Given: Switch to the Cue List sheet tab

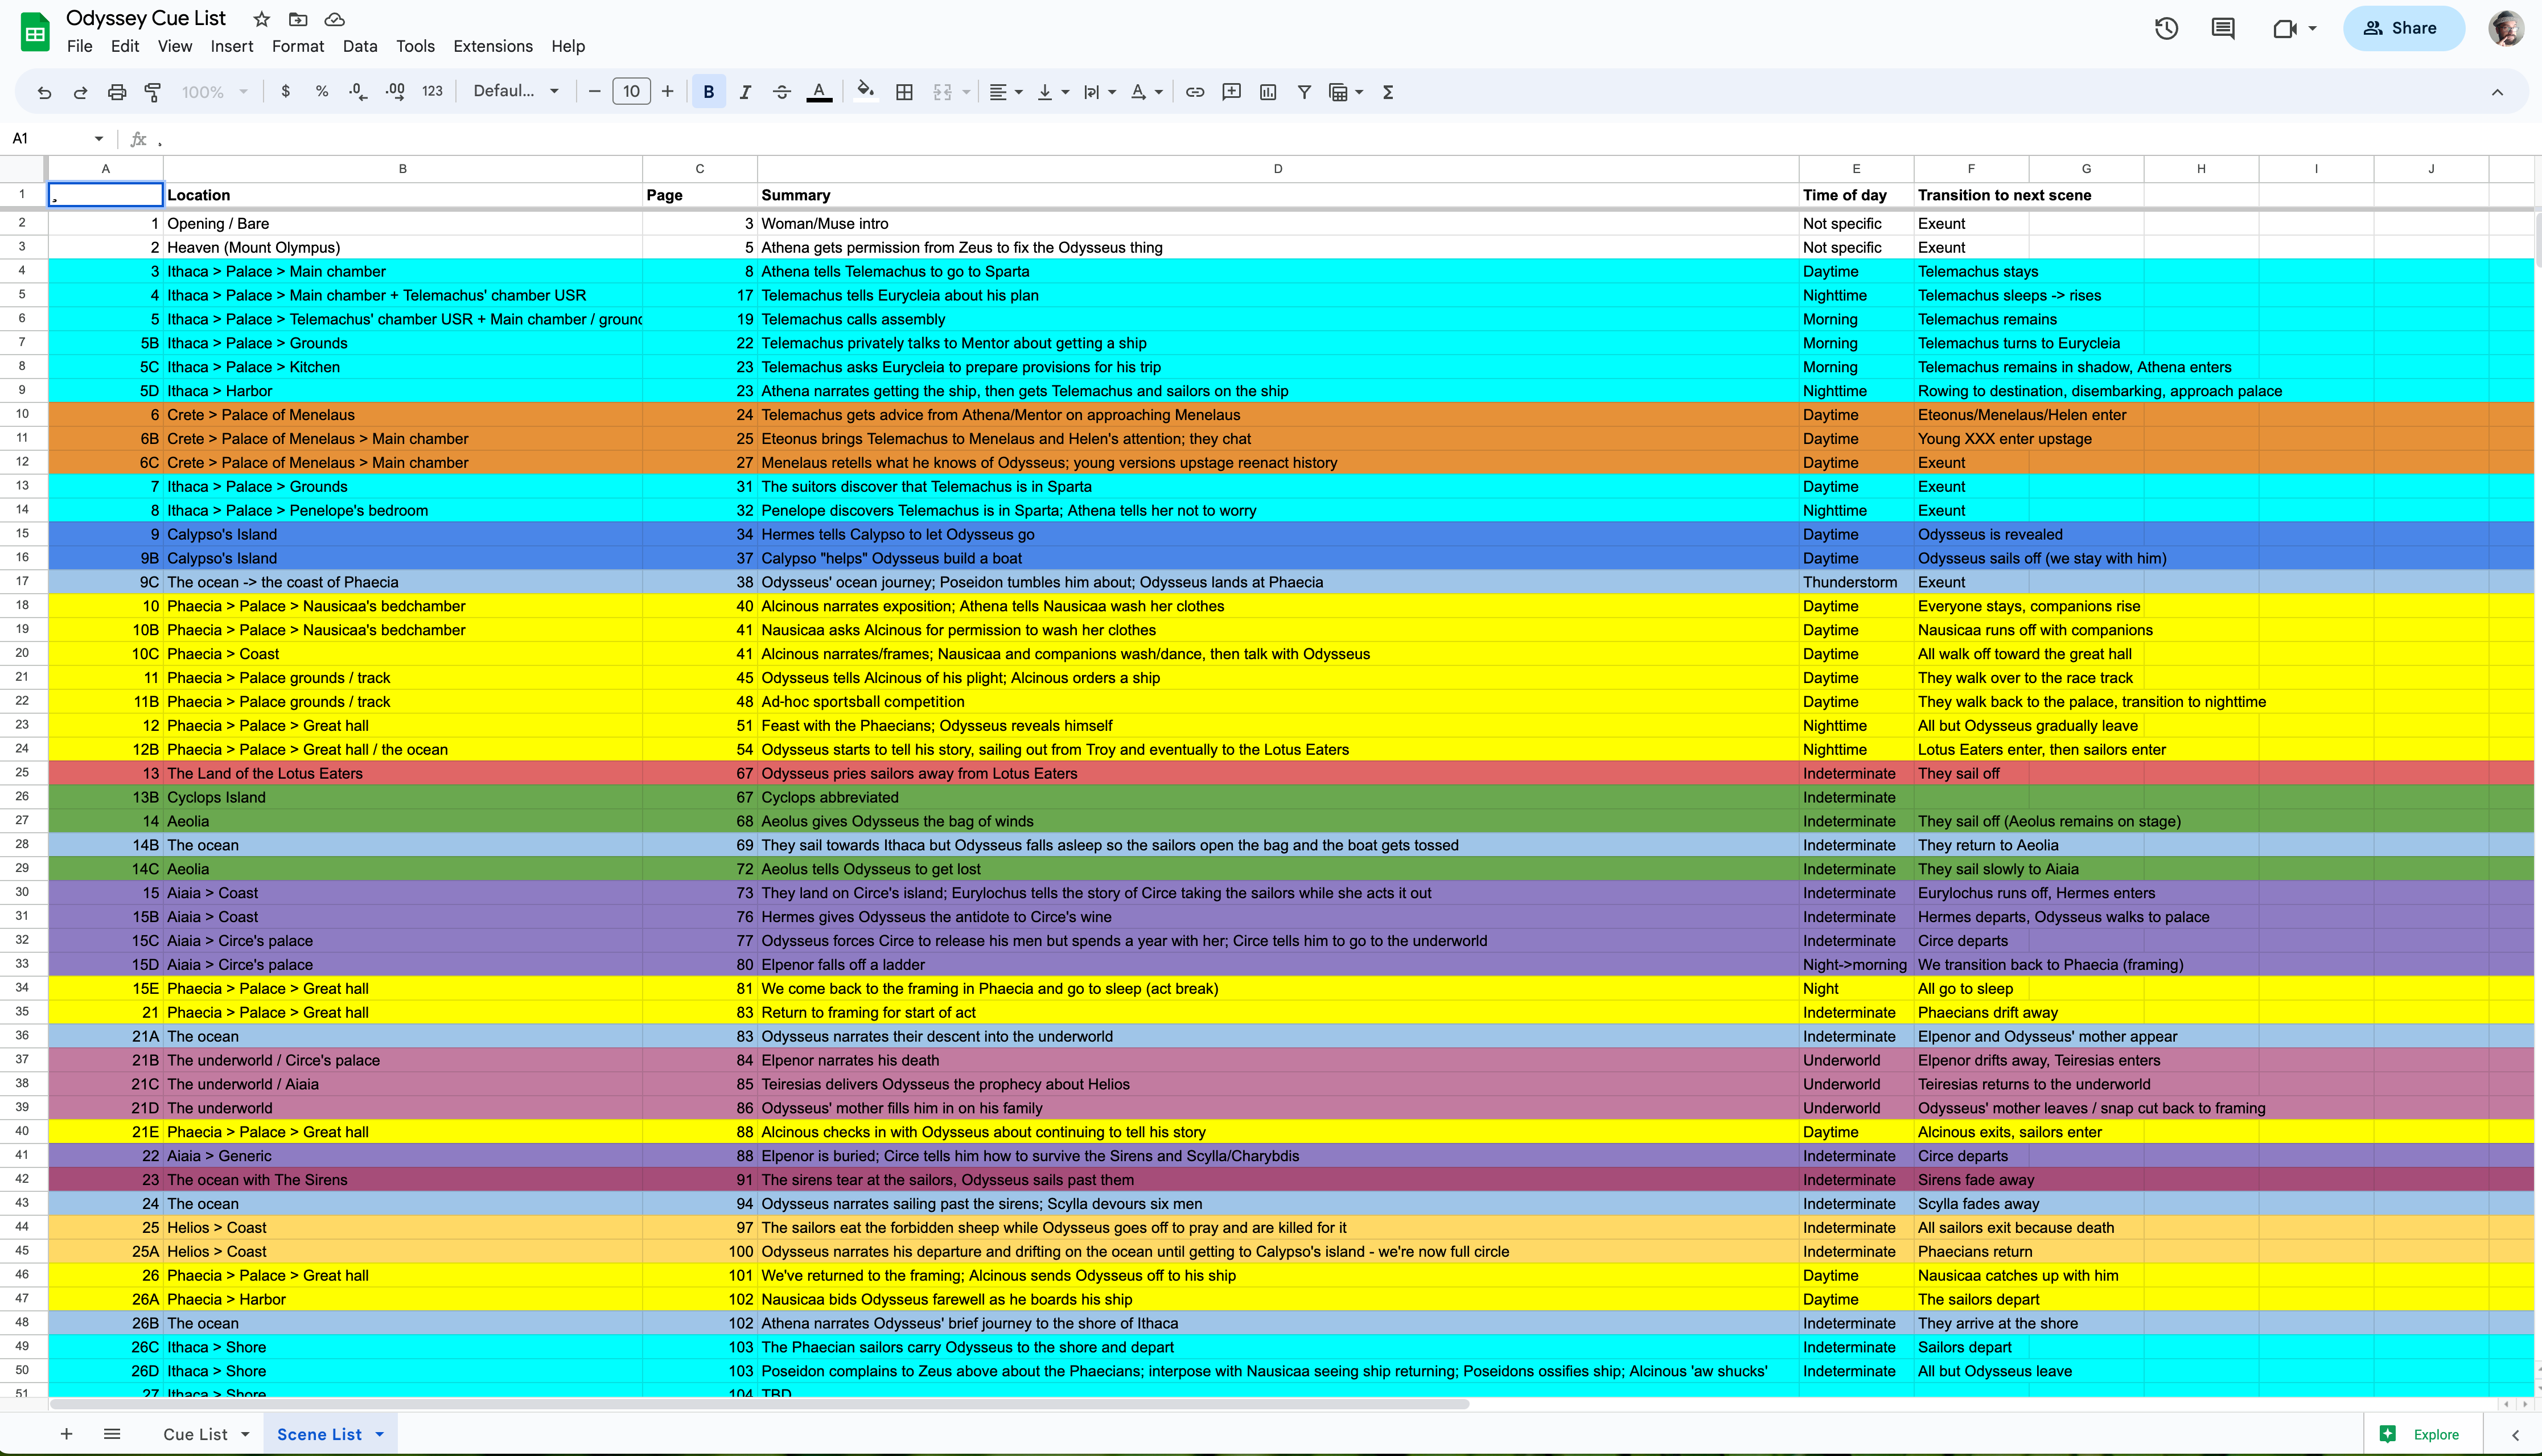Looking at the screenshot, I should pos(195,1434).
